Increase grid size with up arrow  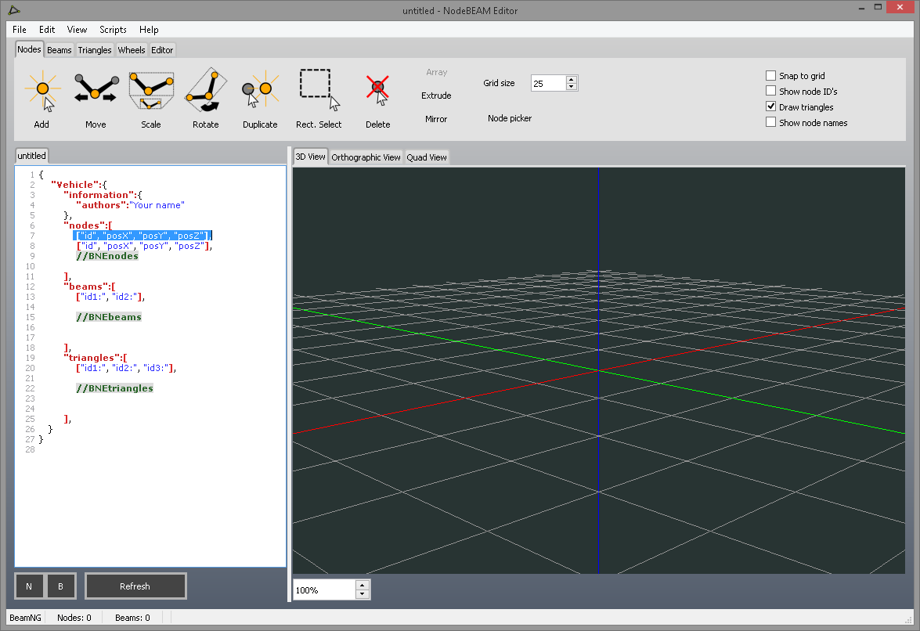coord(572,79)
